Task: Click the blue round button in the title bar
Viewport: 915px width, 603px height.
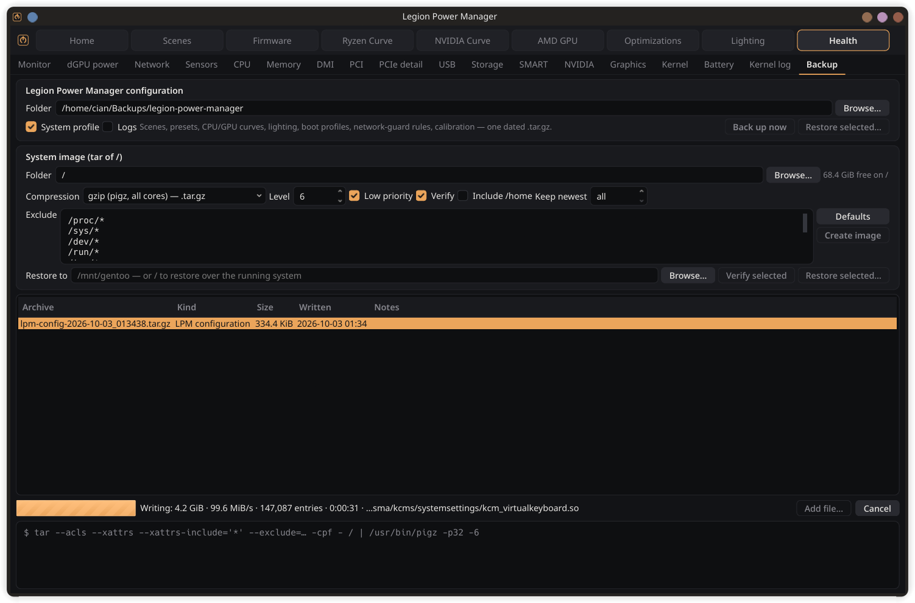Action: tap(33, 17)
